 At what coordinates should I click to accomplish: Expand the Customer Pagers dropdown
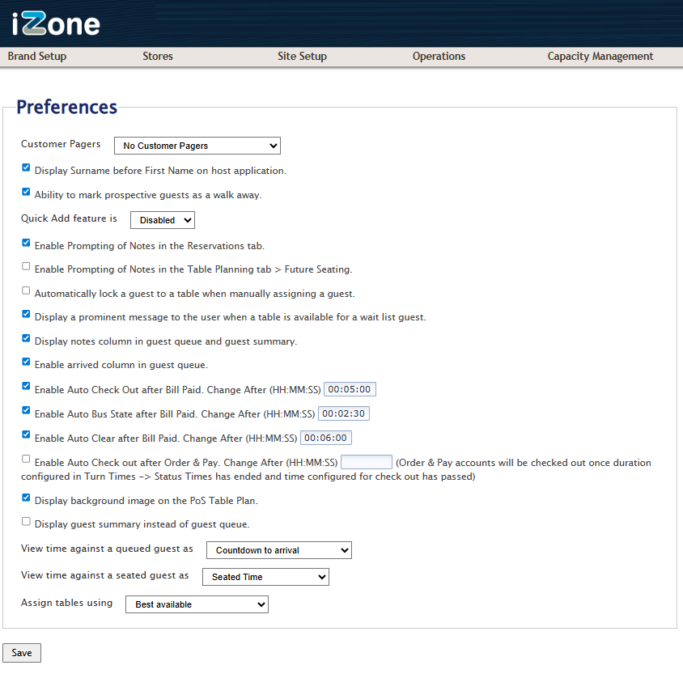[x=197, y=146]
